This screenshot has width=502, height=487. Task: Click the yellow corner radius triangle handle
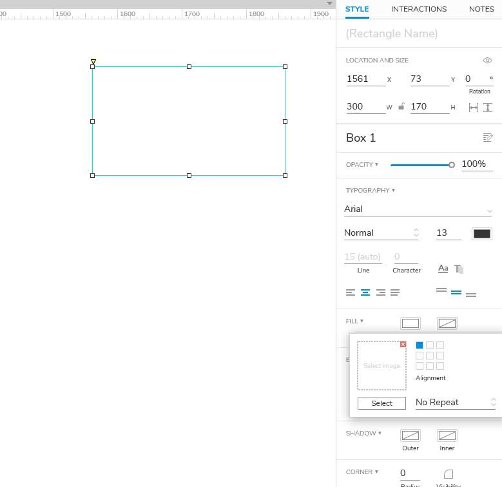click(x=93, y=61)
